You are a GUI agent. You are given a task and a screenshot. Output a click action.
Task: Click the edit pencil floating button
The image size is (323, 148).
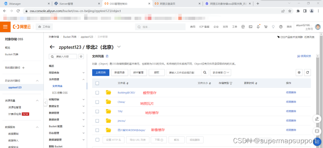coord(317,119)
